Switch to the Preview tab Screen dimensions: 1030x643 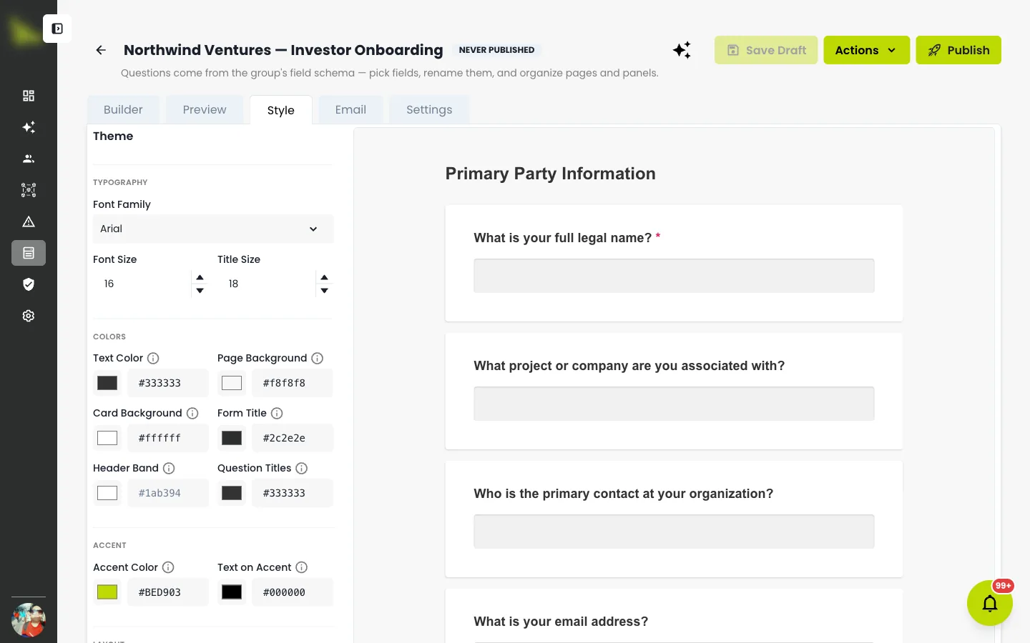coord(205,109)
